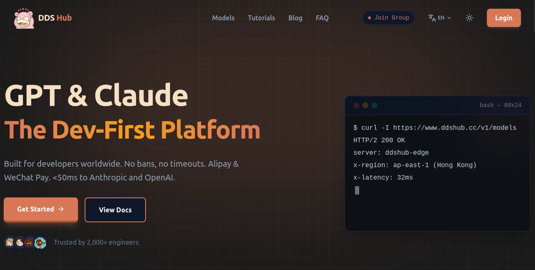535x270 pixels.
Task: Select FAQ in top navigation
Action: point(322,18)
